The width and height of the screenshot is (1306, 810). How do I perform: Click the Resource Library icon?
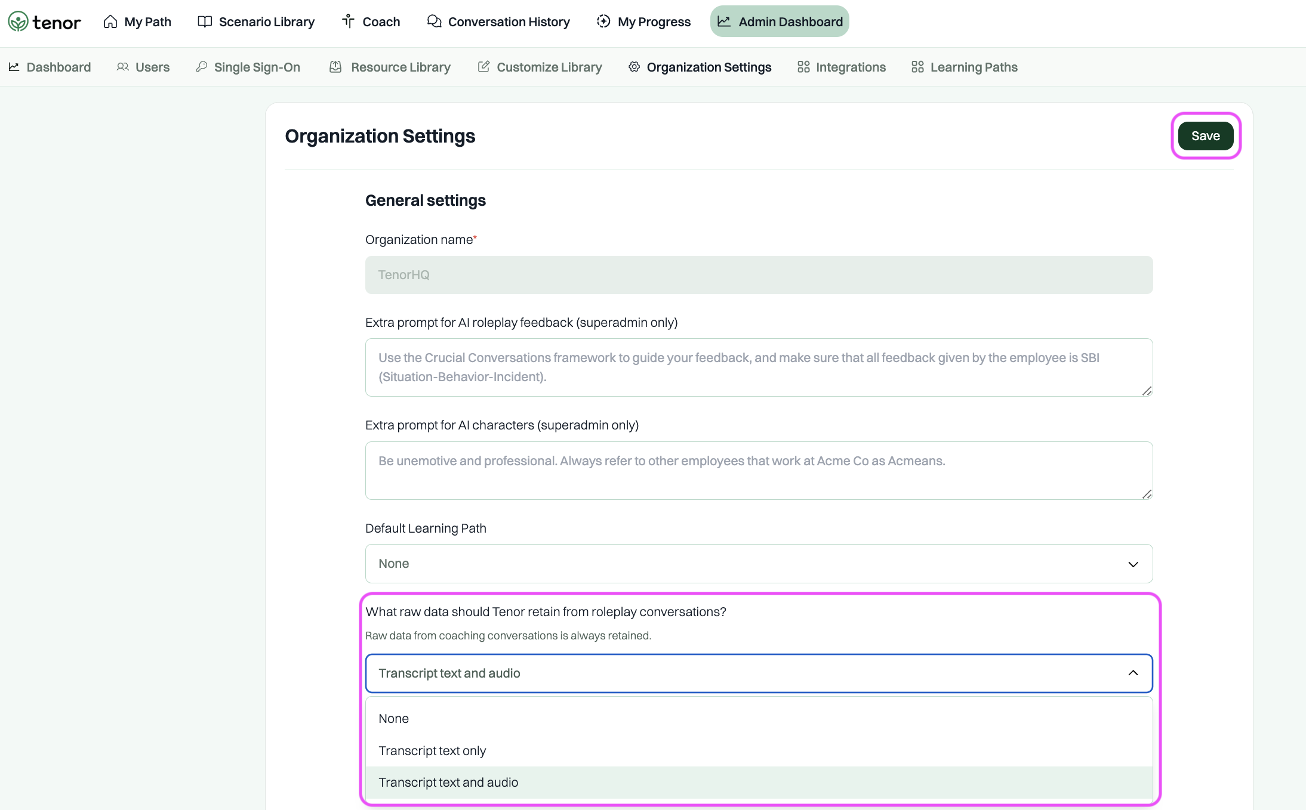335,67
